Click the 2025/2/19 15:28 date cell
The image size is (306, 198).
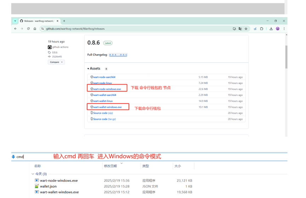coord(117,186)
